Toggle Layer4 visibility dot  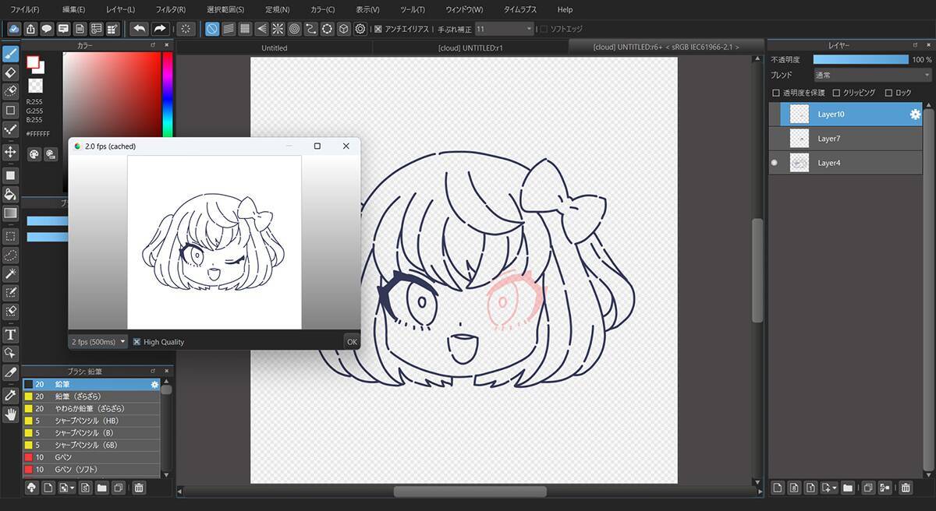(775, 163)
